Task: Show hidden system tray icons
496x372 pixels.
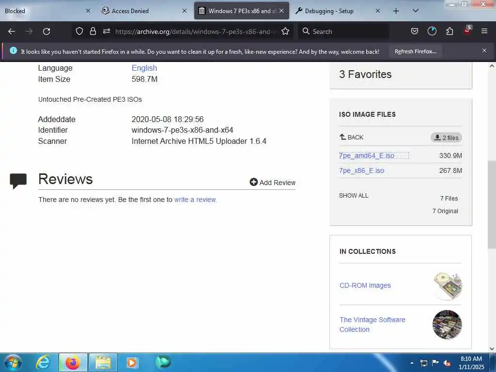Action: tap(412, 363)
